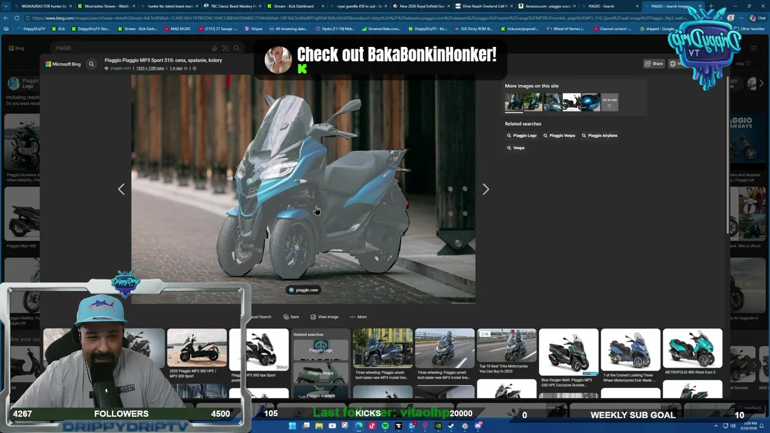The height and width of the screenshot is (433, 770).
Task: Open the Microsoft Bing logo home link
Action: pyautogui.click(x=63, y=64)
